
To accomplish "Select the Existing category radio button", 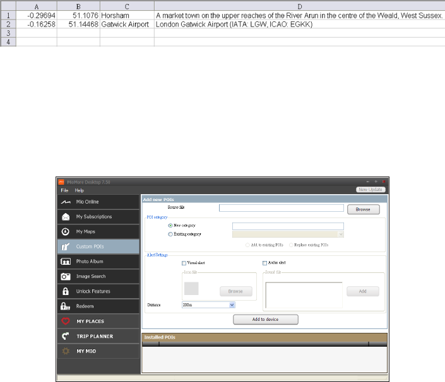I will pos(170,234).
